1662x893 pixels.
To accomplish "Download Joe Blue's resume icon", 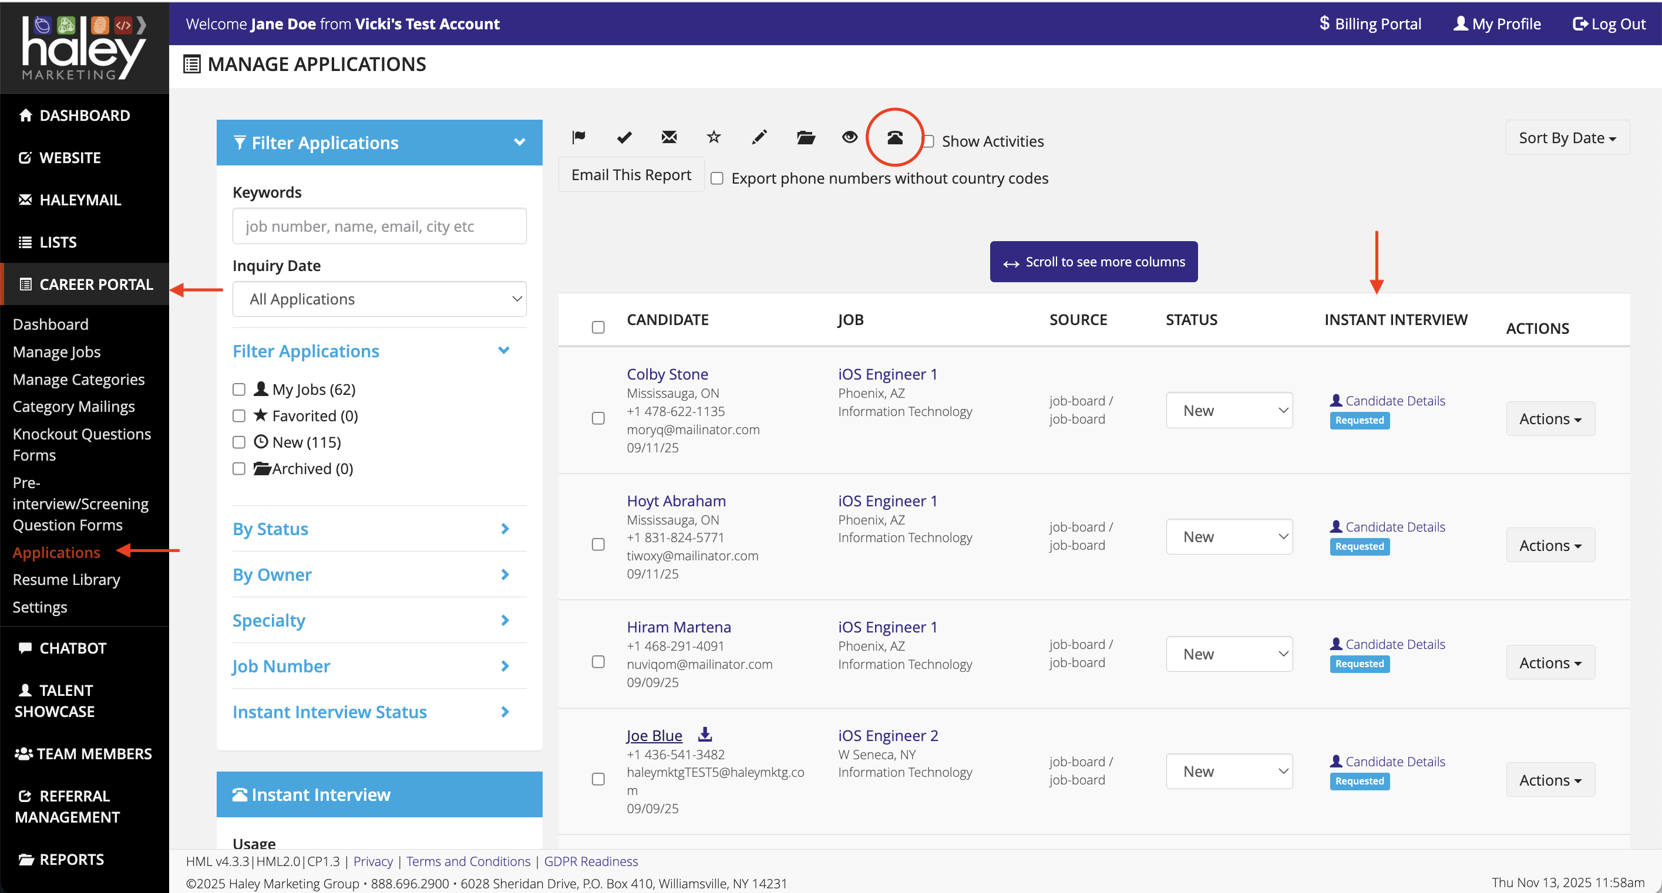I will [x=705, y=734].
